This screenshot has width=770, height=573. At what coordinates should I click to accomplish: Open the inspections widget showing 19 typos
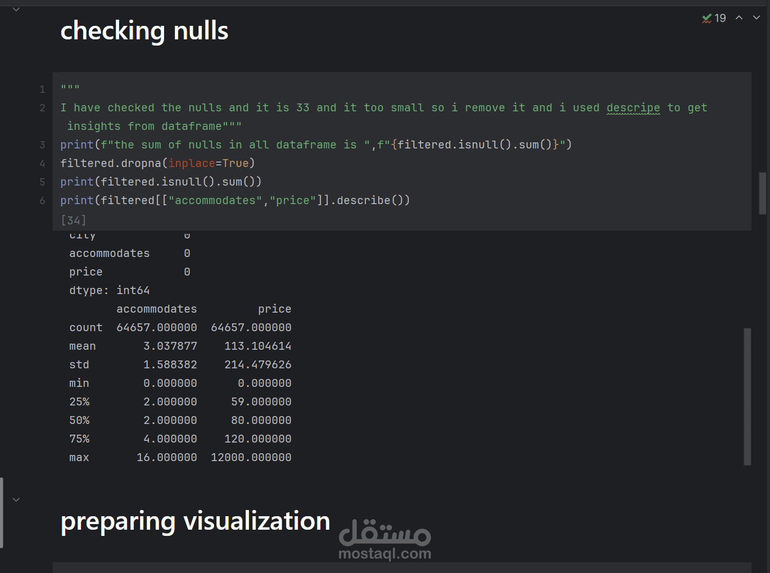(714, 18)
